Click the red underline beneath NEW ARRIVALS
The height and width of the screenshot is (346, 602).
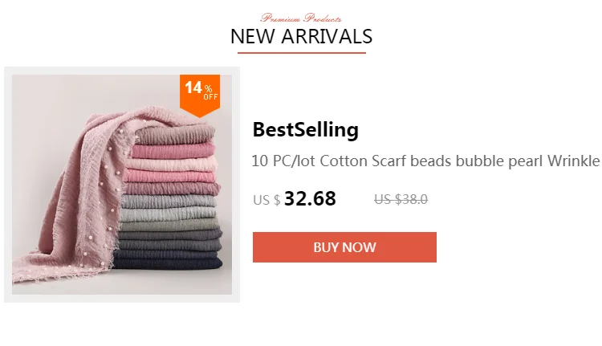(301, 53)
